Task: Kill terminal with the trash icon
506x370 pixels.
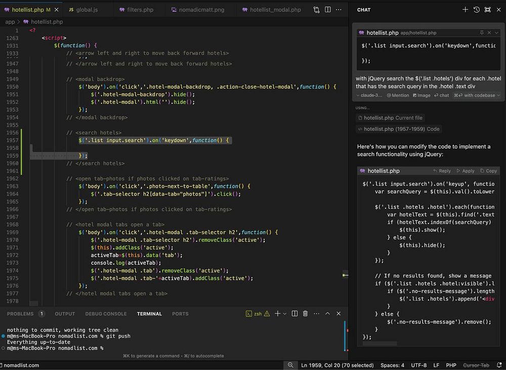Action: [305, 314]
